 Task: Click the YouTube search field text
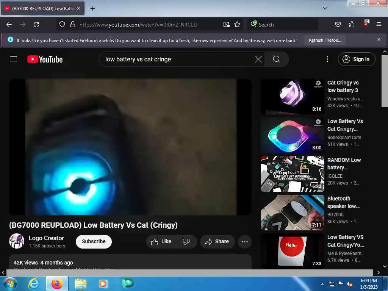pyautogui.click(x=138, y=59)
